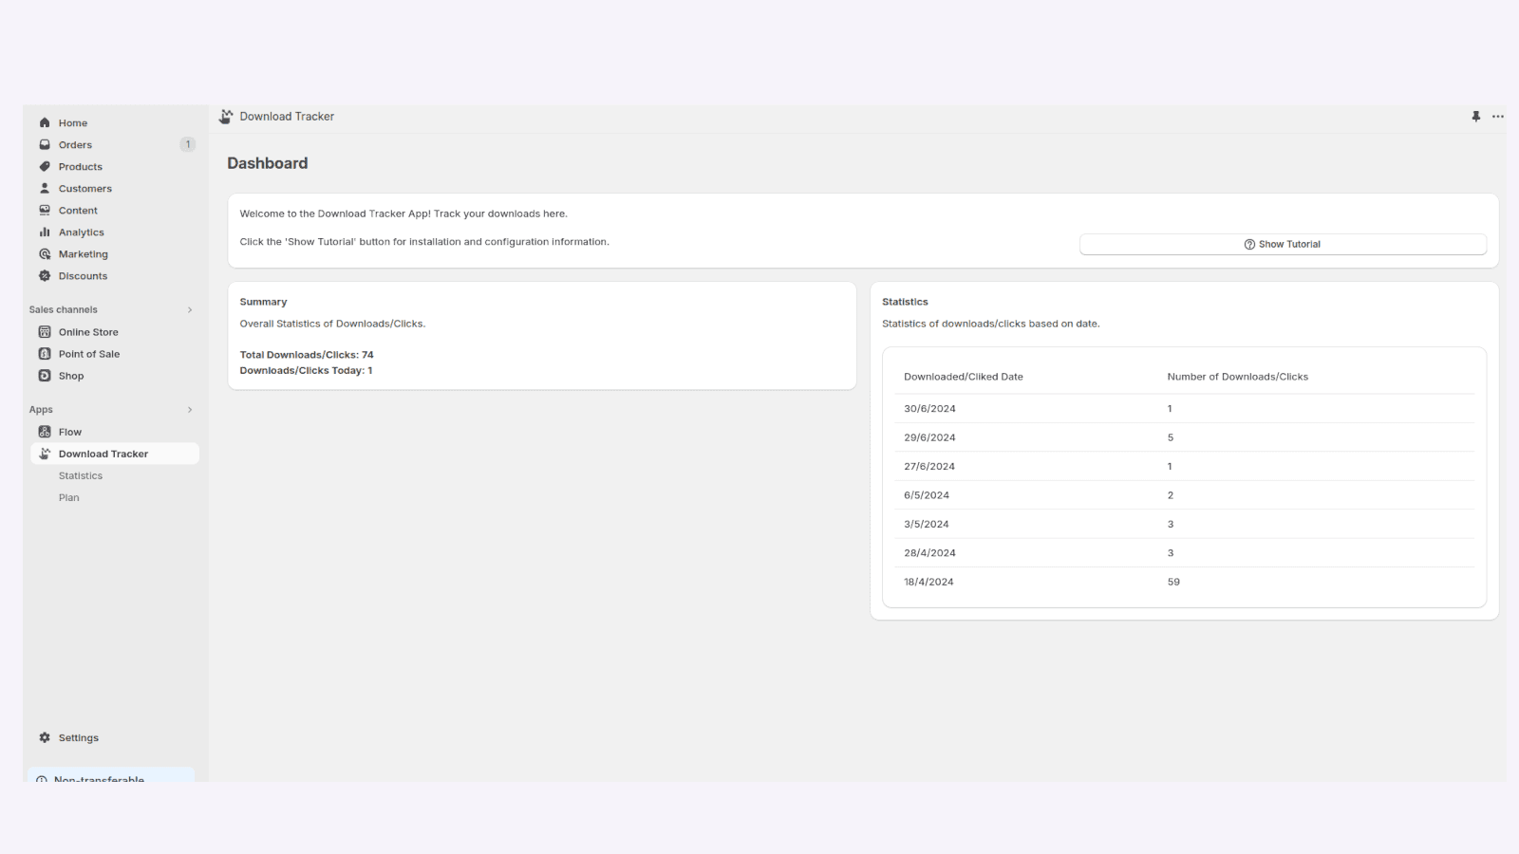Click the Download Tracker icon in page header

pyautogui.click(x=225, y=116)
